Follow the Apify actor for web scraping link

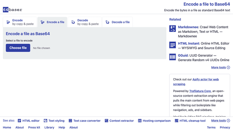point(196,82)
